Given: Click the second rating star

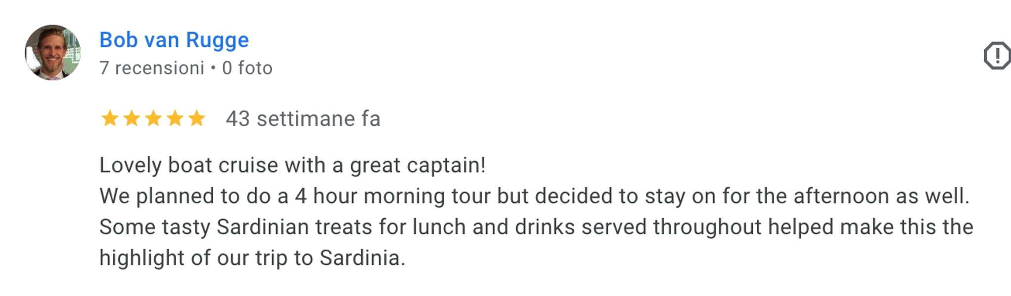Looking at the screenshot, I should pyautogui.click(x=132, y=119).
